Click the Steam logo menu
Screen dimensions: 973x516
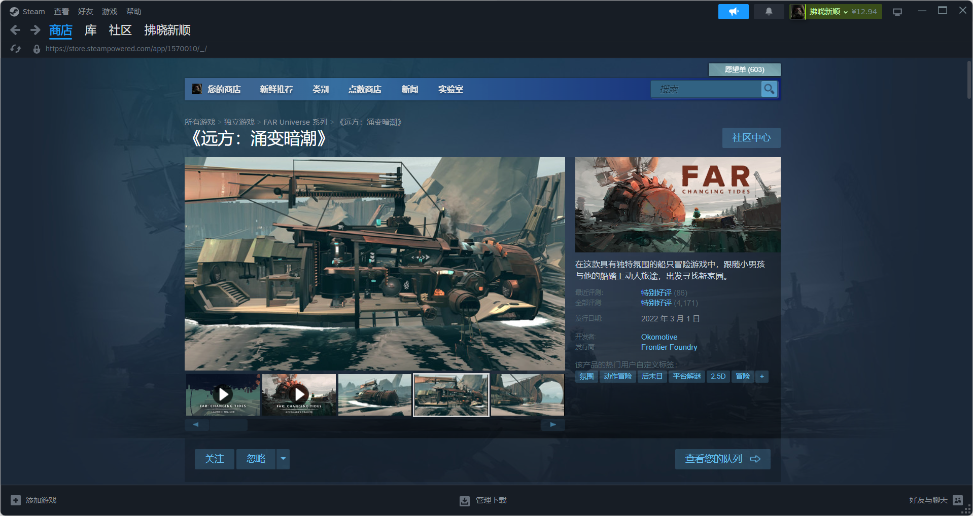click(27, 11)
